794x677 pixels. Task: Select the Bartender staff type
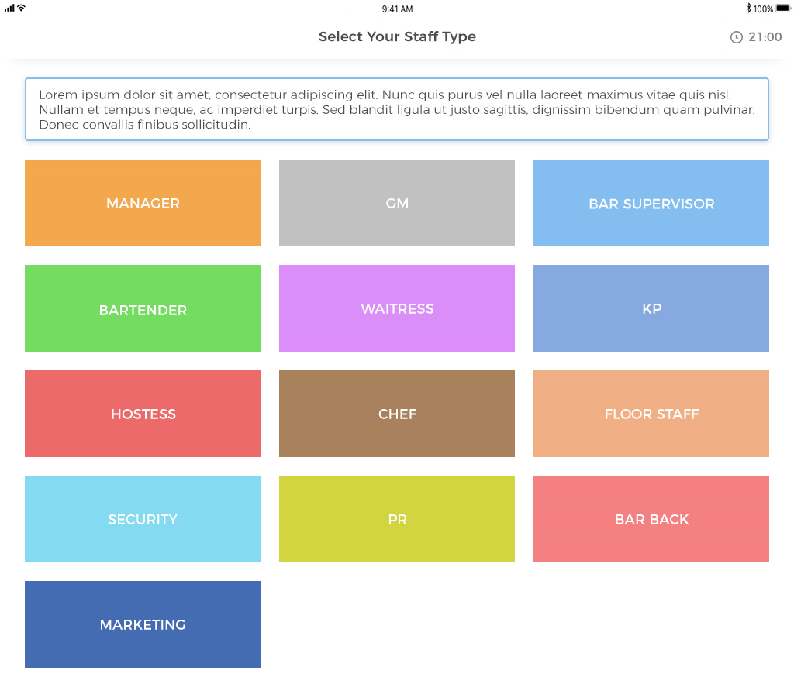point(143,308)
